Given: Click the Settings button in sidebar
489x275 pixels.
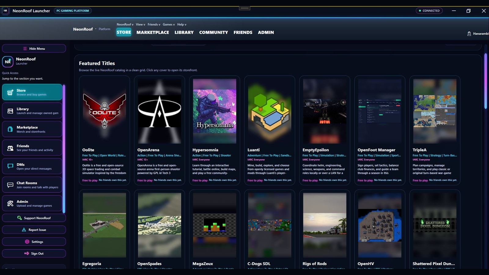Looking at the screenshot, I should (x=34, y=242).
